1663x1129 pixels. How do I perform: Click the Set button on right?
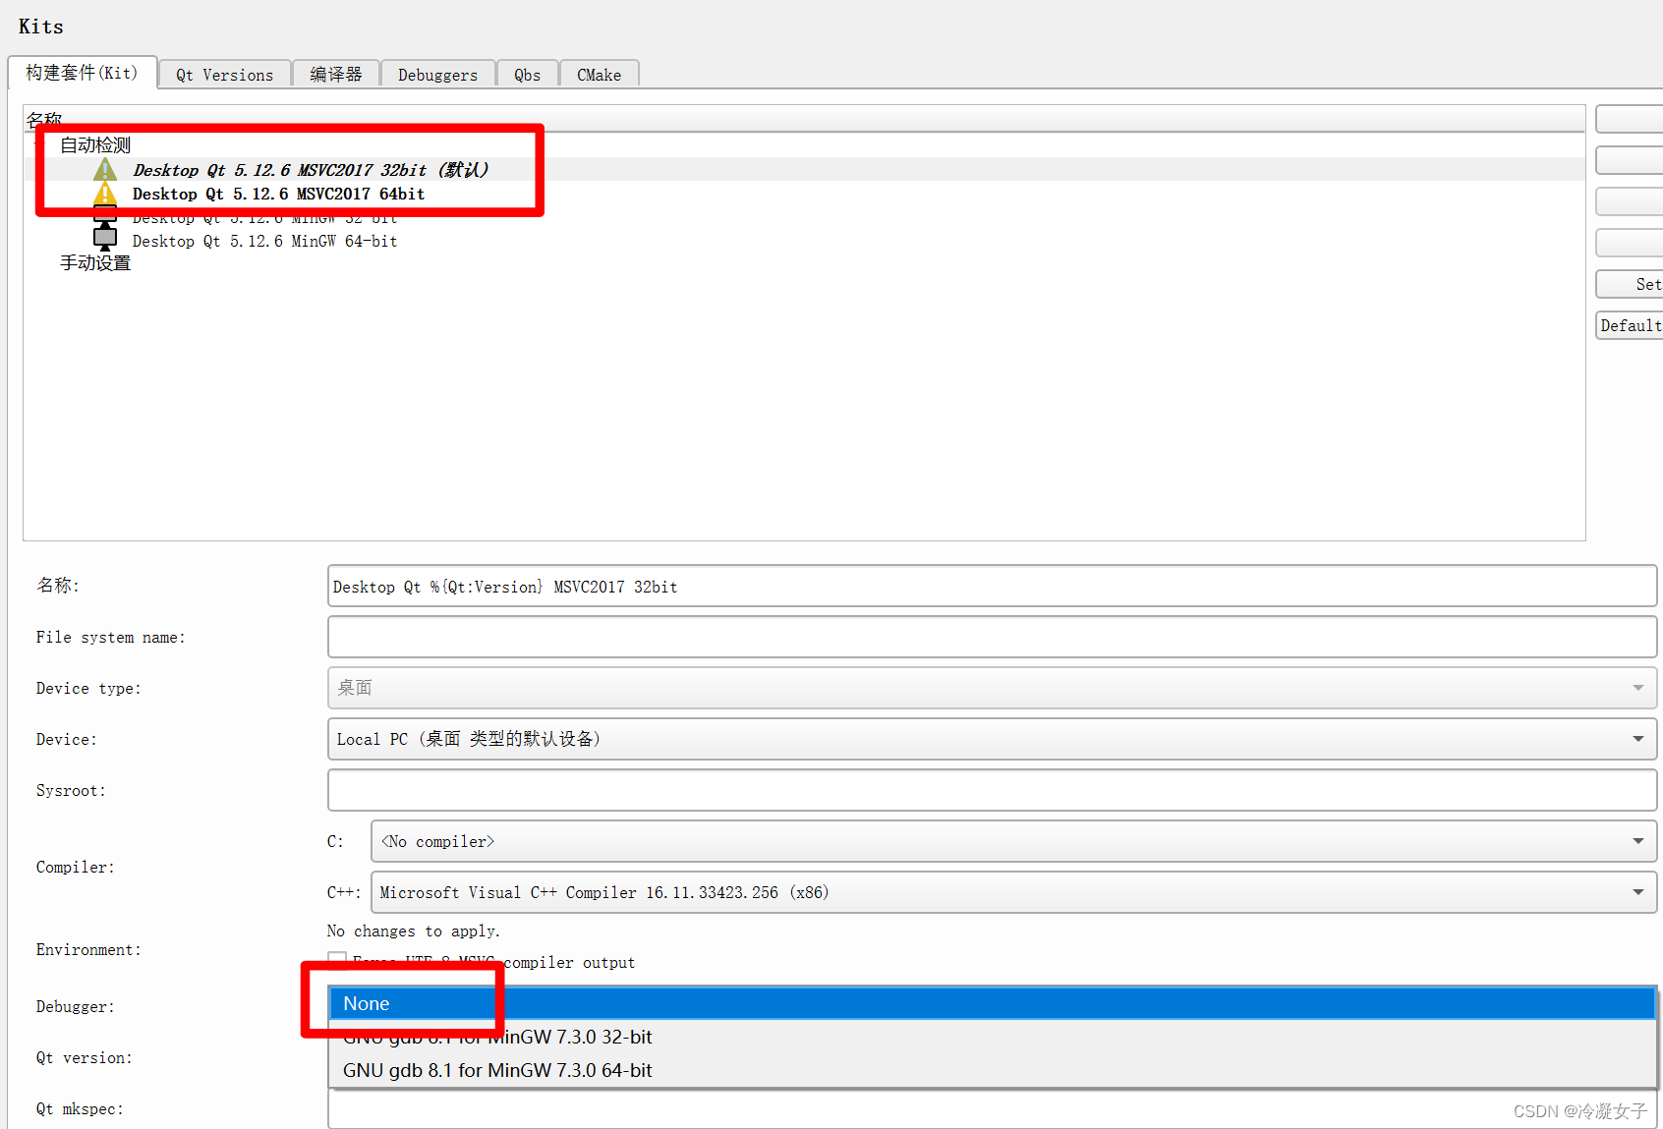coord(1632,284)
